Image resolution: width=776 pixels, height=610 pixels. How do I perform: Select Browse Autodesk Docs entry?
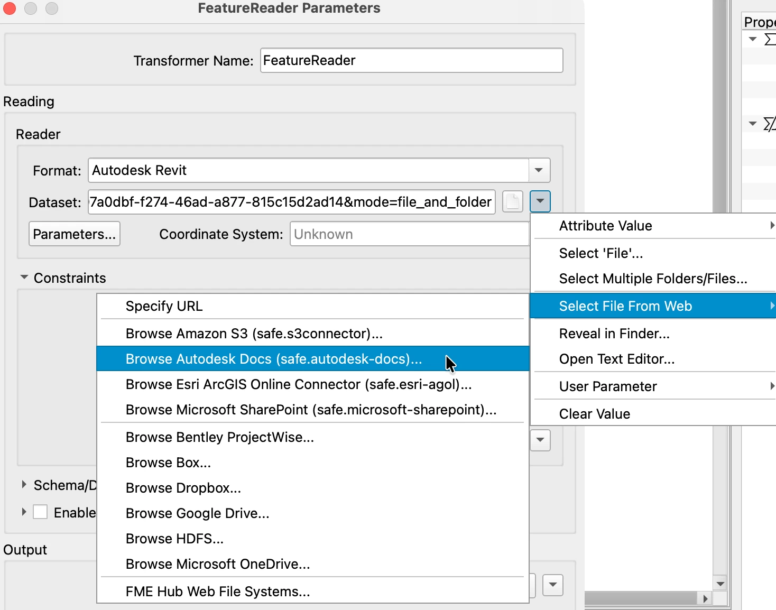click(x=313, y=359)
